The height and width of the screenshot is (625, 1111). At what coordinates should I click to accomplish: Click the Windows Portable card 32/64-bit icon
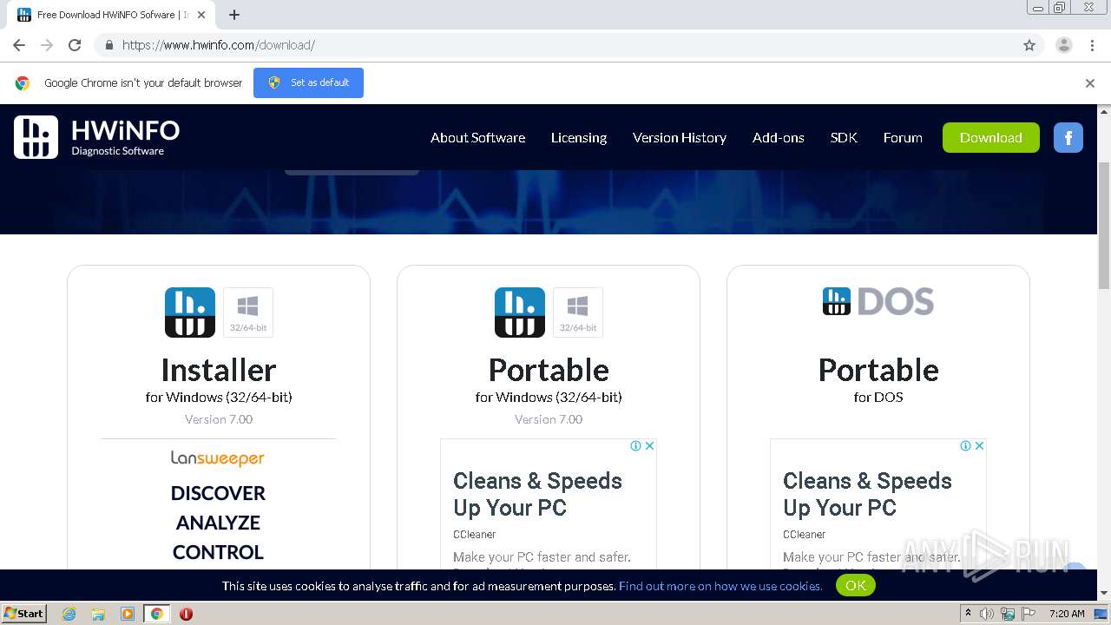pos(578,312)
